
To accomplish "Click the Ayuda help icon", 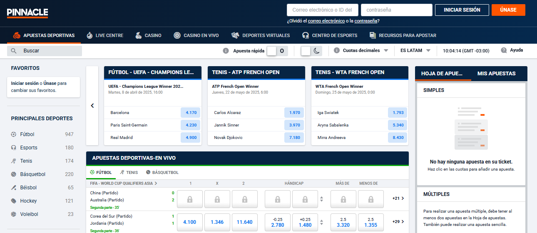I will pyautogui.click(x=504, y=50).
